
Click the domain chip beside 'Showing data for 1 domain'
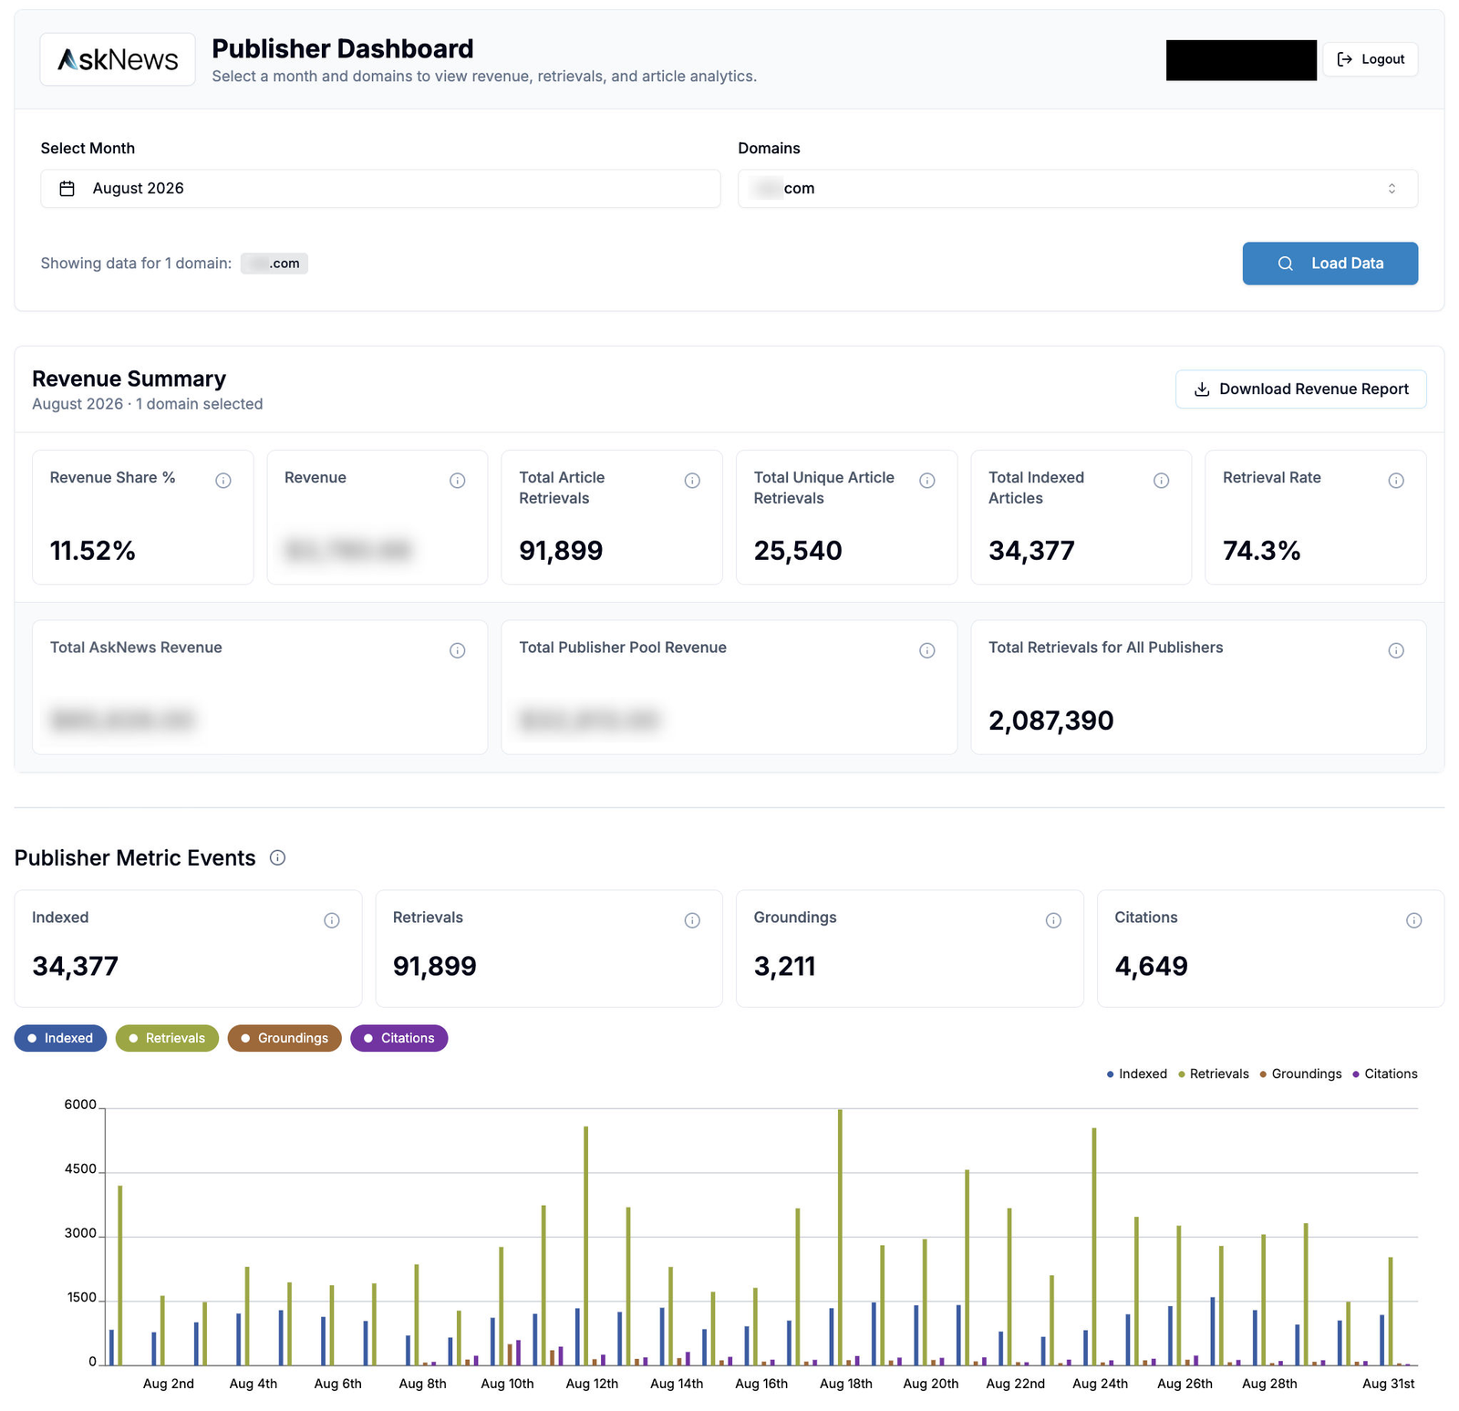click(x=274, y=264)
